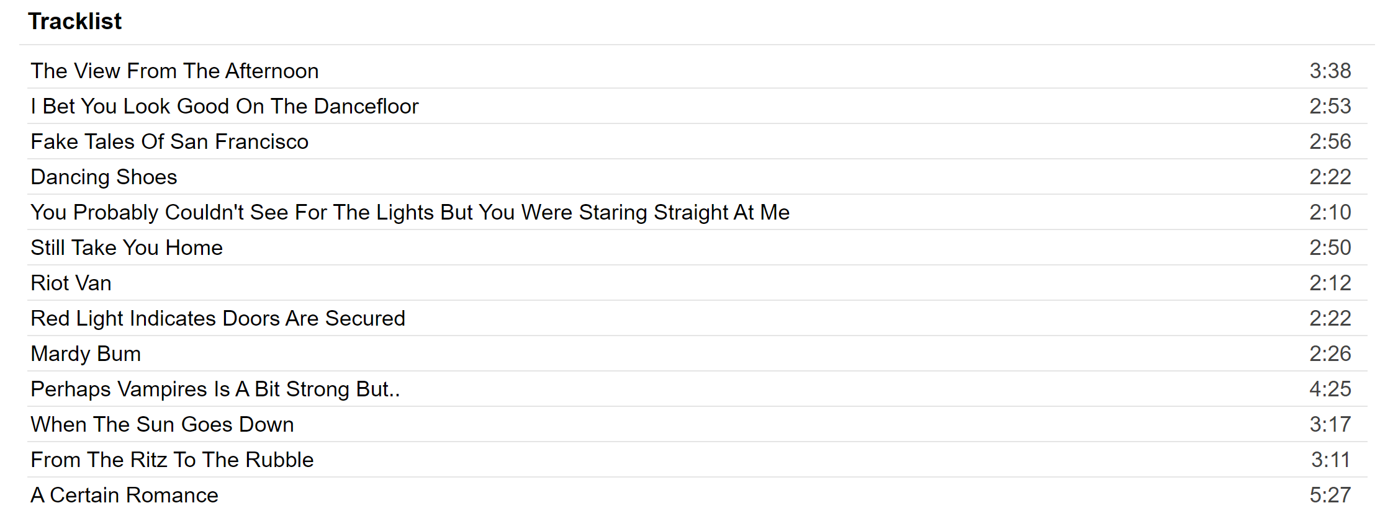Viewport: 1398px width, 521px height.
Task: Select the When The Sun Goes Down track
Action: [162, 424]
